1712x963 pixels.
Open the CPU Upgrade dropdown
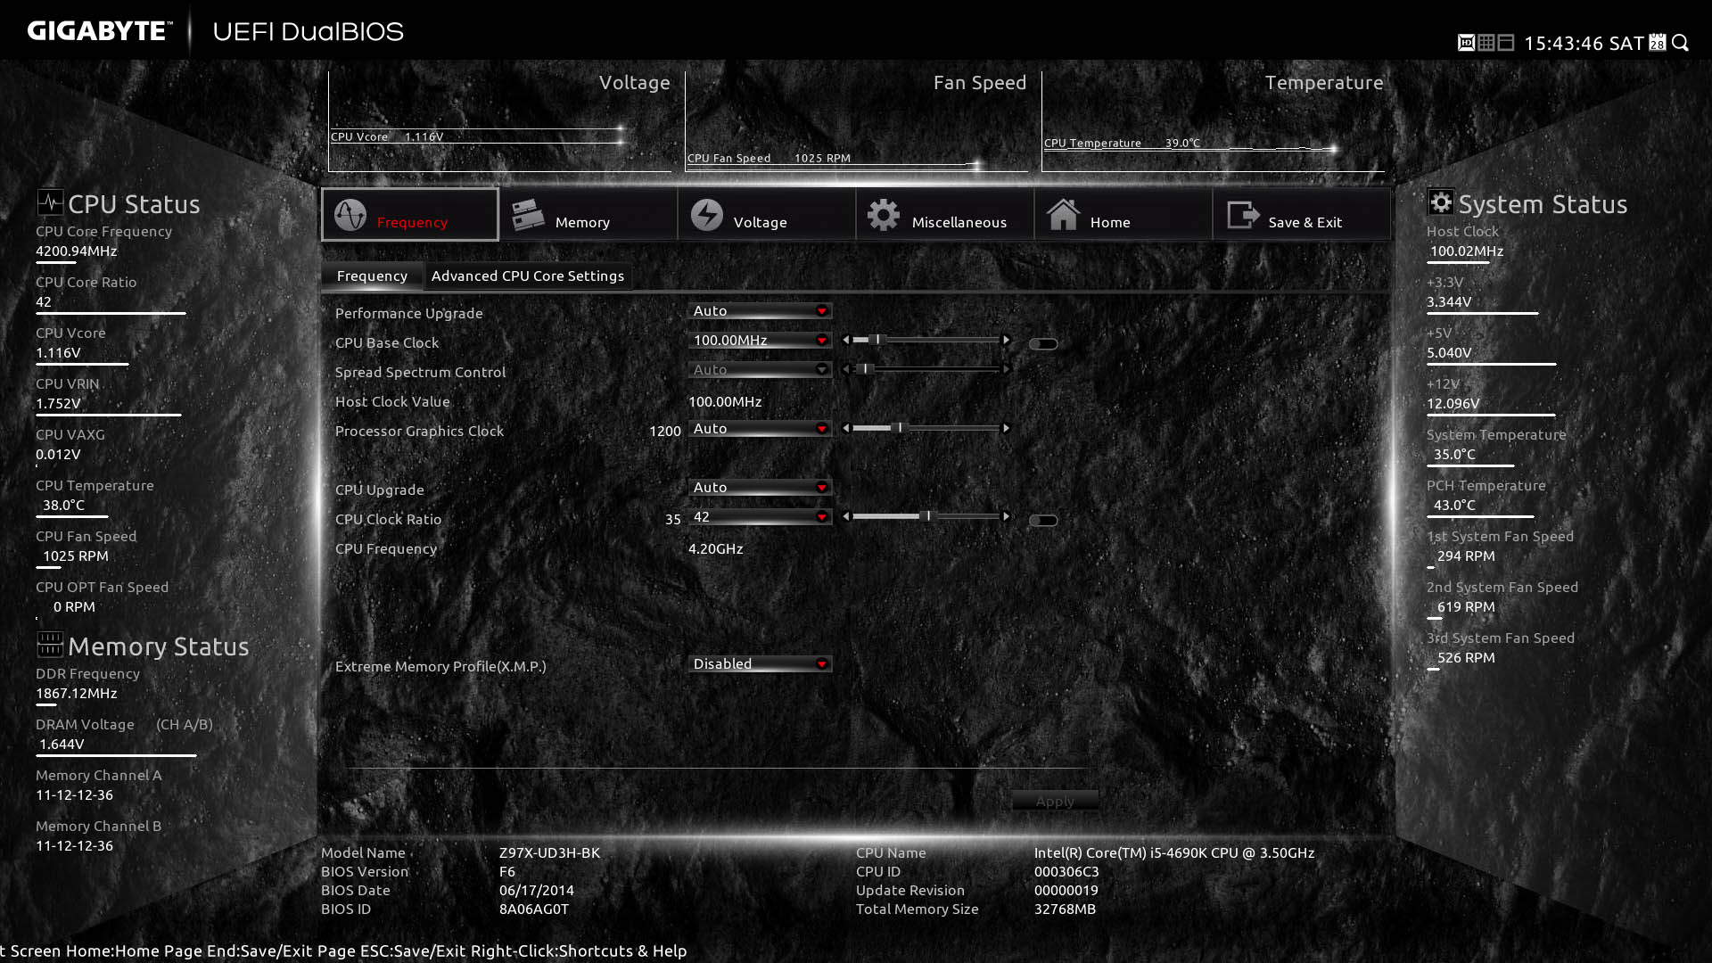click(760, 488)
